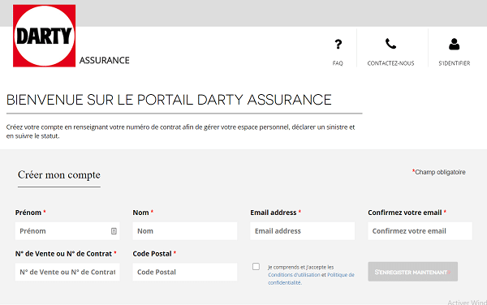Click the S'enregistrer maintenant button
This screenshot has width=487, height=305.
(413, 272)
